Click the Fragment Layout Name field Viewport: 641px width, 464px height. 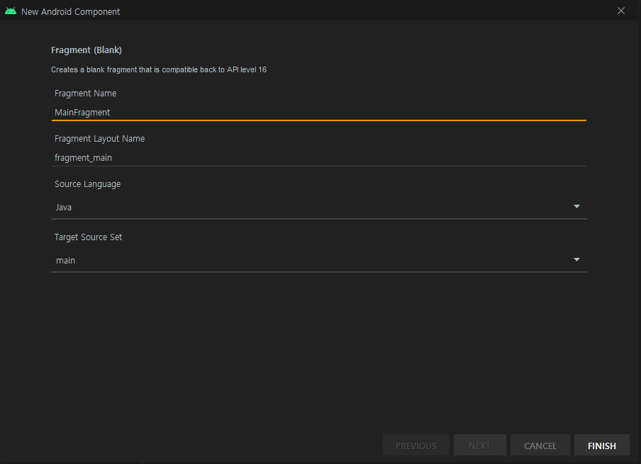point(319,158)
